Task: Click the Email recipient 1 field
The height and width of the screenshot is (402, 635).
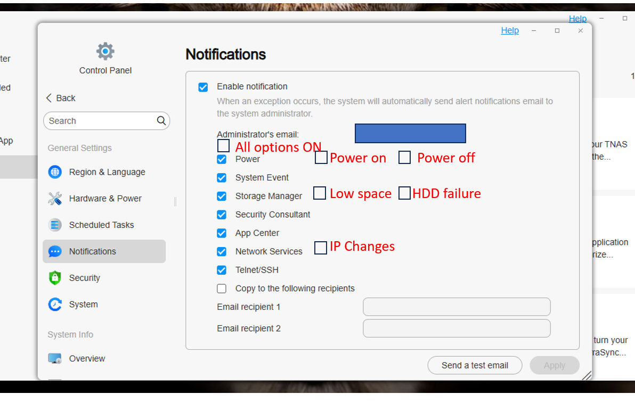Action: pyautogui.click(x=457, y=307)
